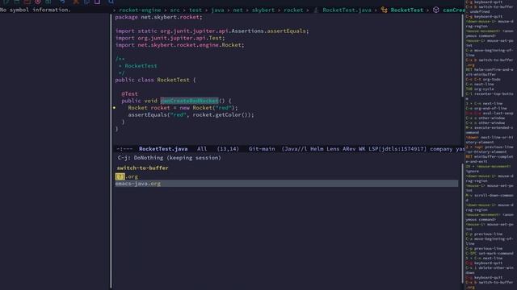This screenshot has width=517, height=290.
Task: Open the rocket breadcrumb folder segment
Action: tap(293, 10)
